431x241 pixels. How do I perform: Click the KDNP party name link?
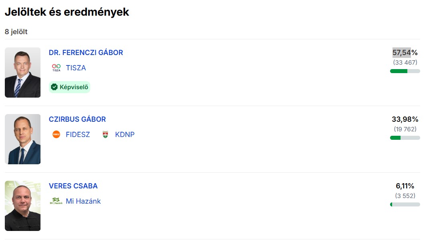pyautogui.click(x=125, y=135)
